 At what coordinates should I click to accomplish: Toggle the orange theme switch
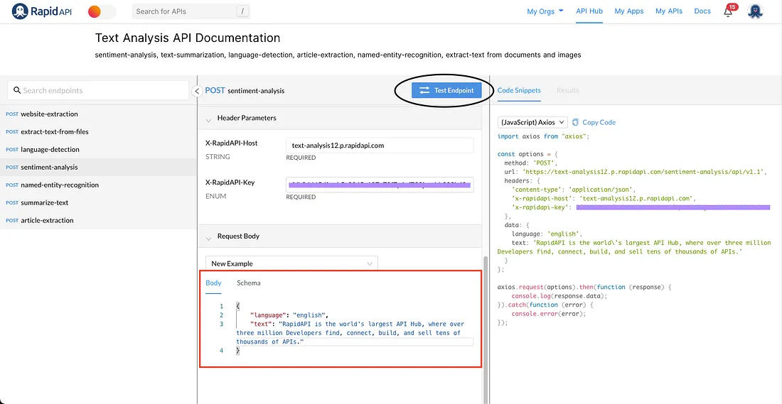pyautogui.click(x=102, y=11)
